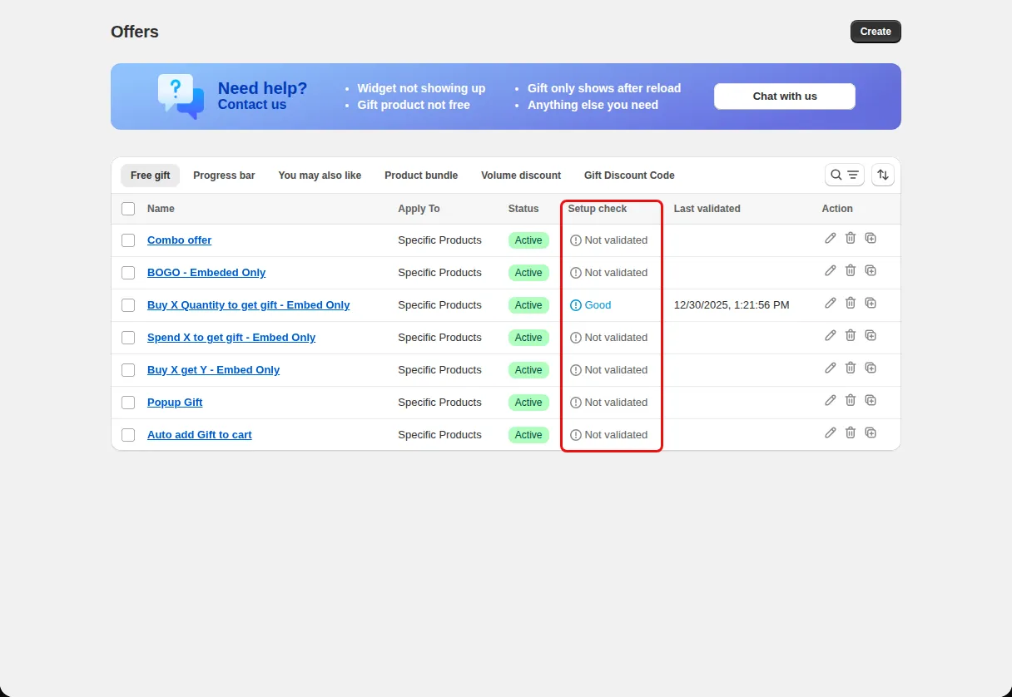Click the Good setup check info icon
1012x697 pixels.
(x=576, y=305)
